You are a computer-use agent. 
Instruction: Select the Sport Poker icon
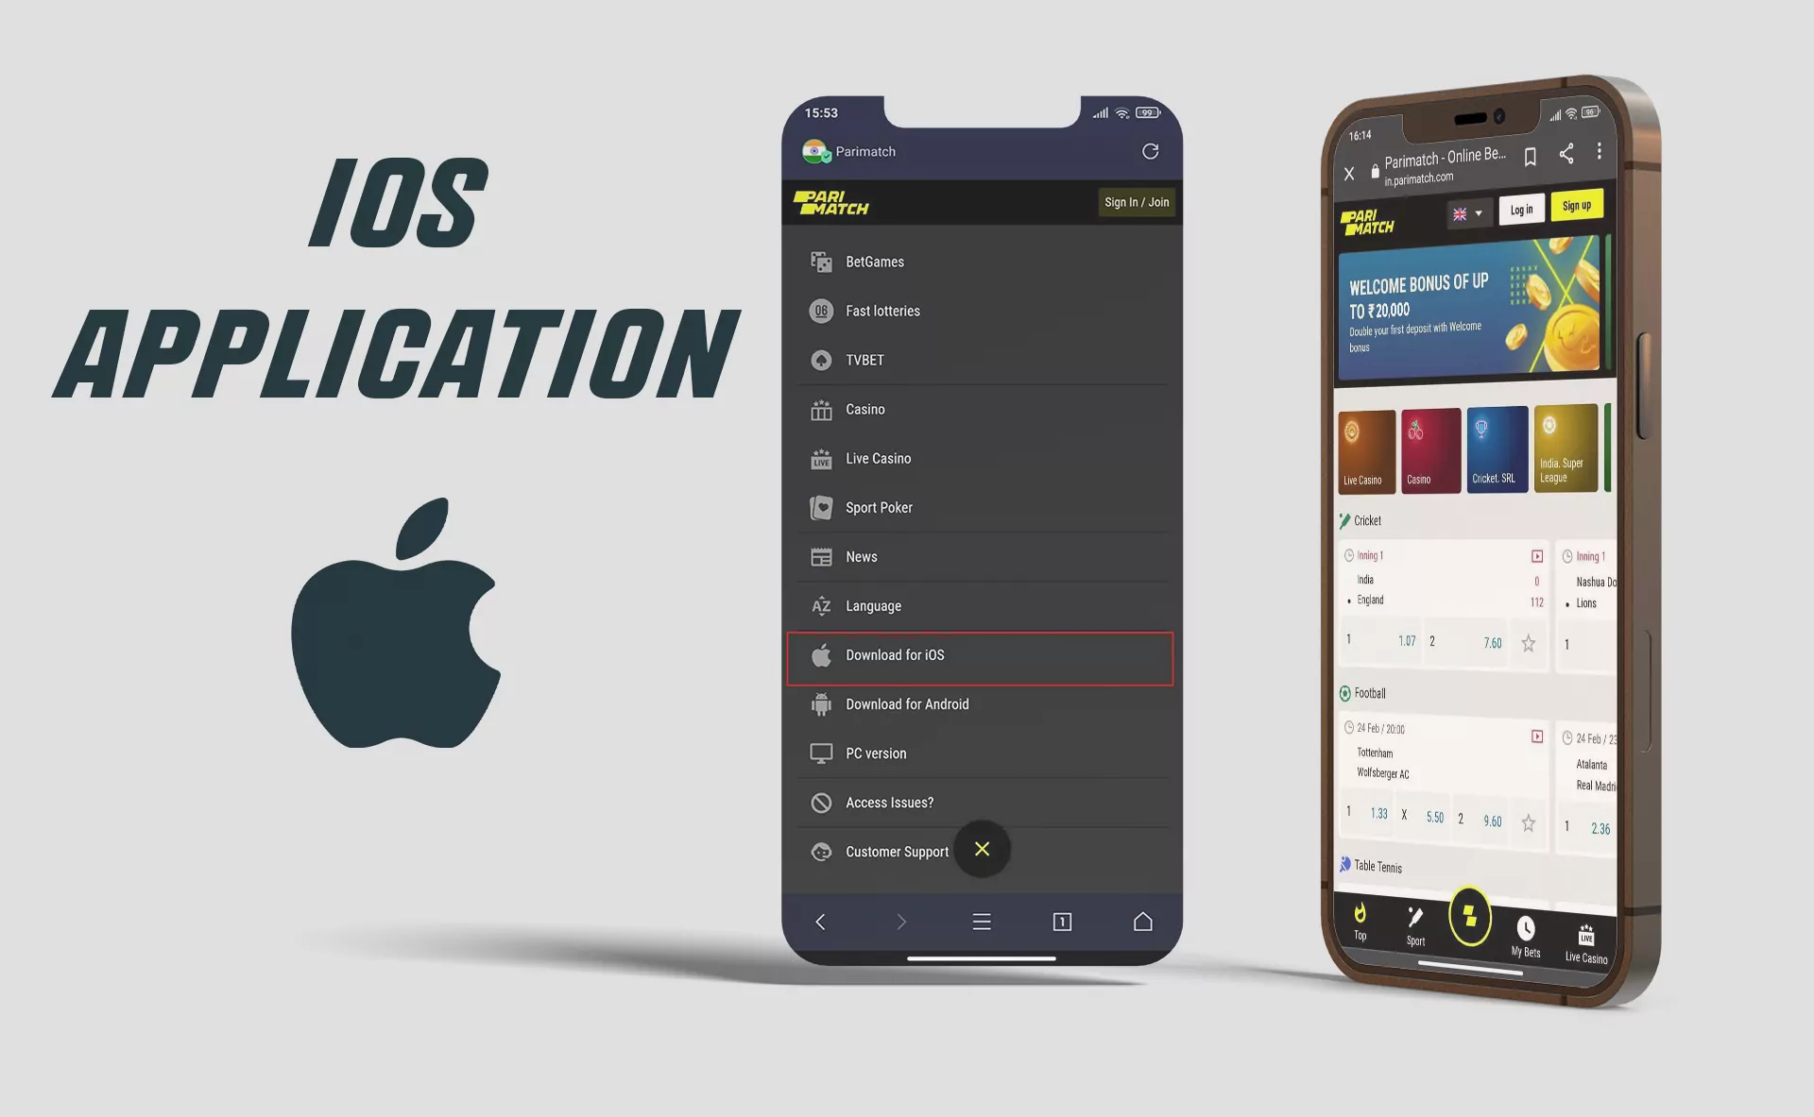(x=821, y=507)
